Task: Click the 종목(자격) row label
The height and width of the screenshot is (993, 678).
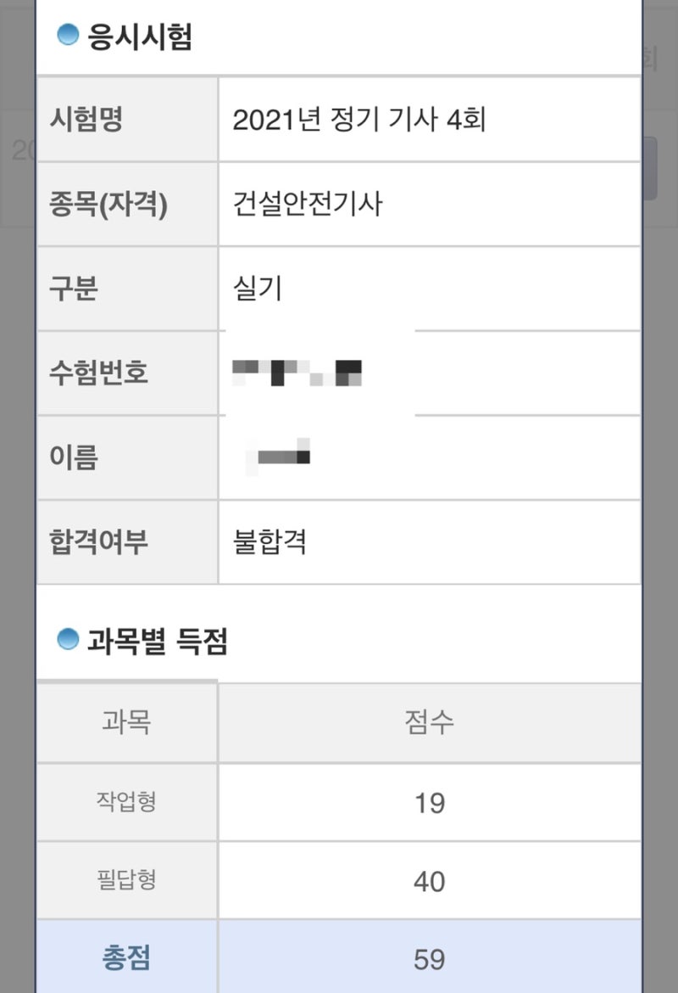Action: tap(108, 204)
